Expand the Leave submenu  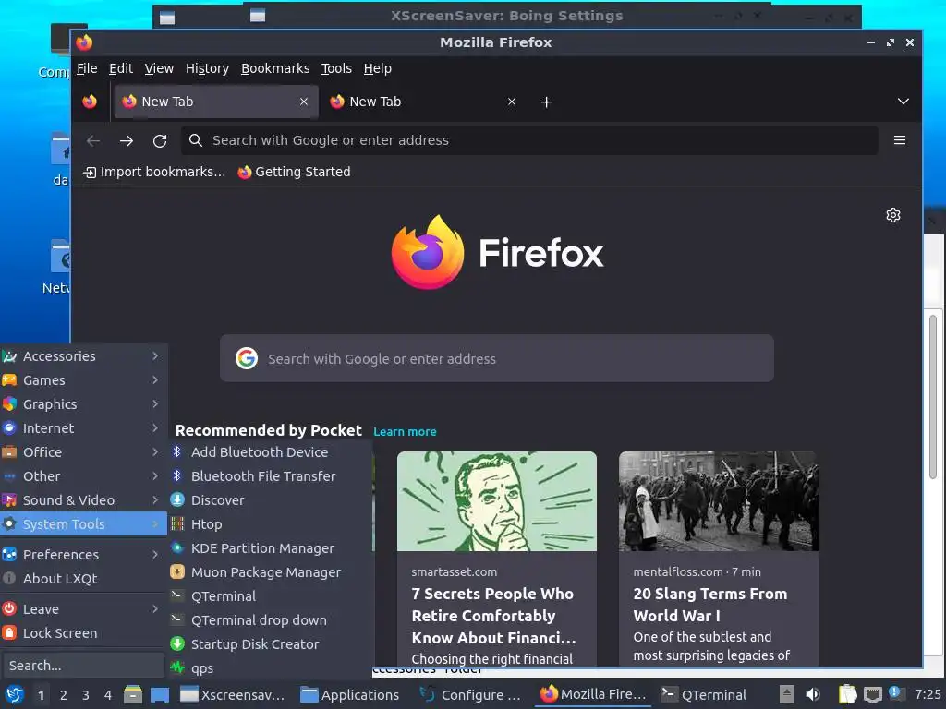[83, 609]
